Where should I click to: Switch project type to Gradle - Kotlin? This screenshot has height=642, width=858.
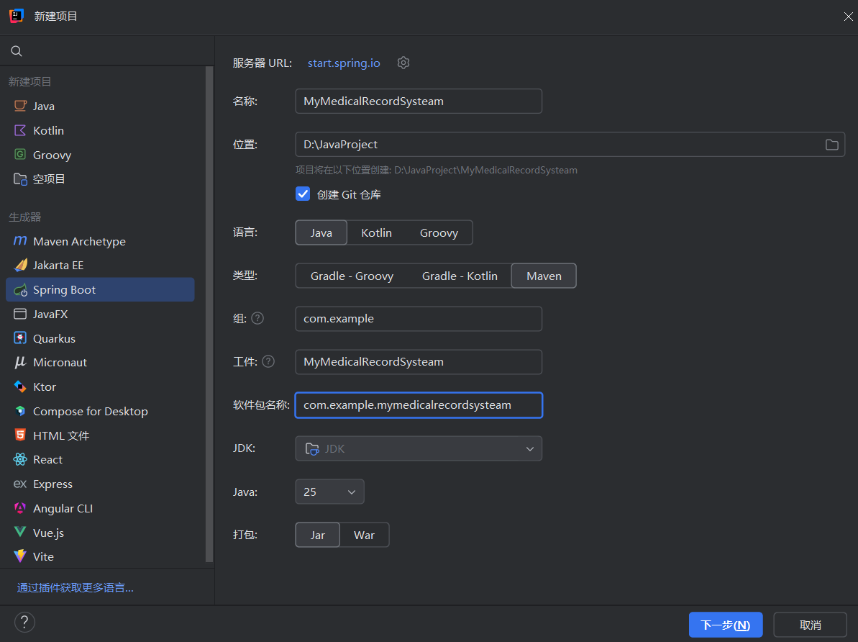460,276
